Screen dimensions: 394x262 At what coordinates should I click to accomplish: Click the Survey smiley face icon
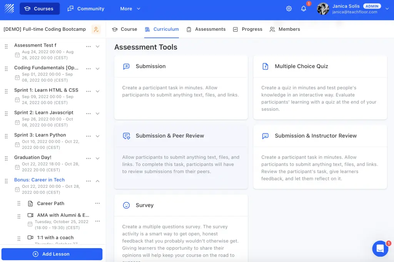pos(126,205)
